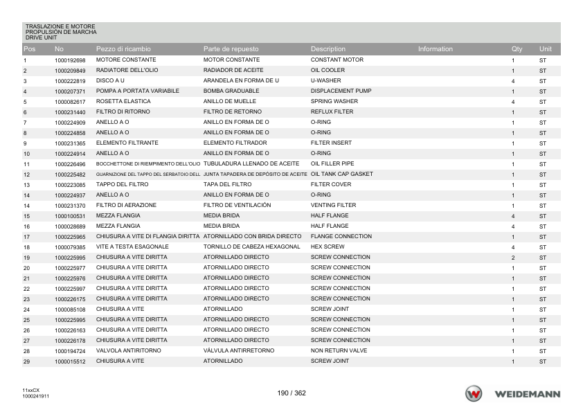
Task: Click FILTER INSERT description
Action: pos(331,143)
